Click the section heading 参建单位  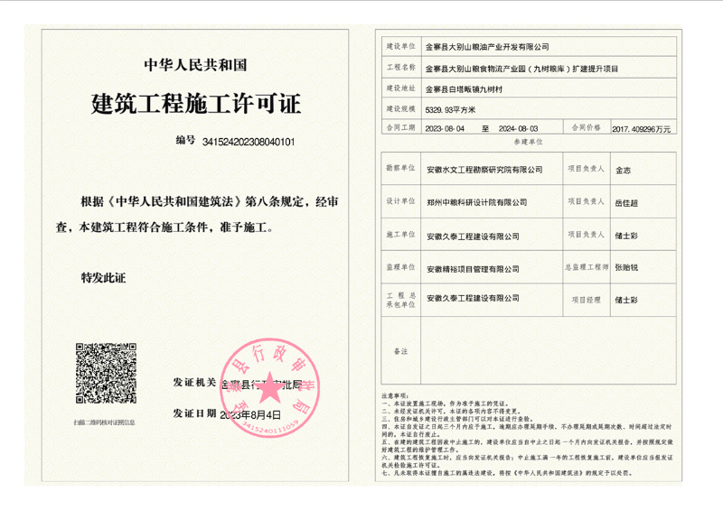[x=529, y=142]
